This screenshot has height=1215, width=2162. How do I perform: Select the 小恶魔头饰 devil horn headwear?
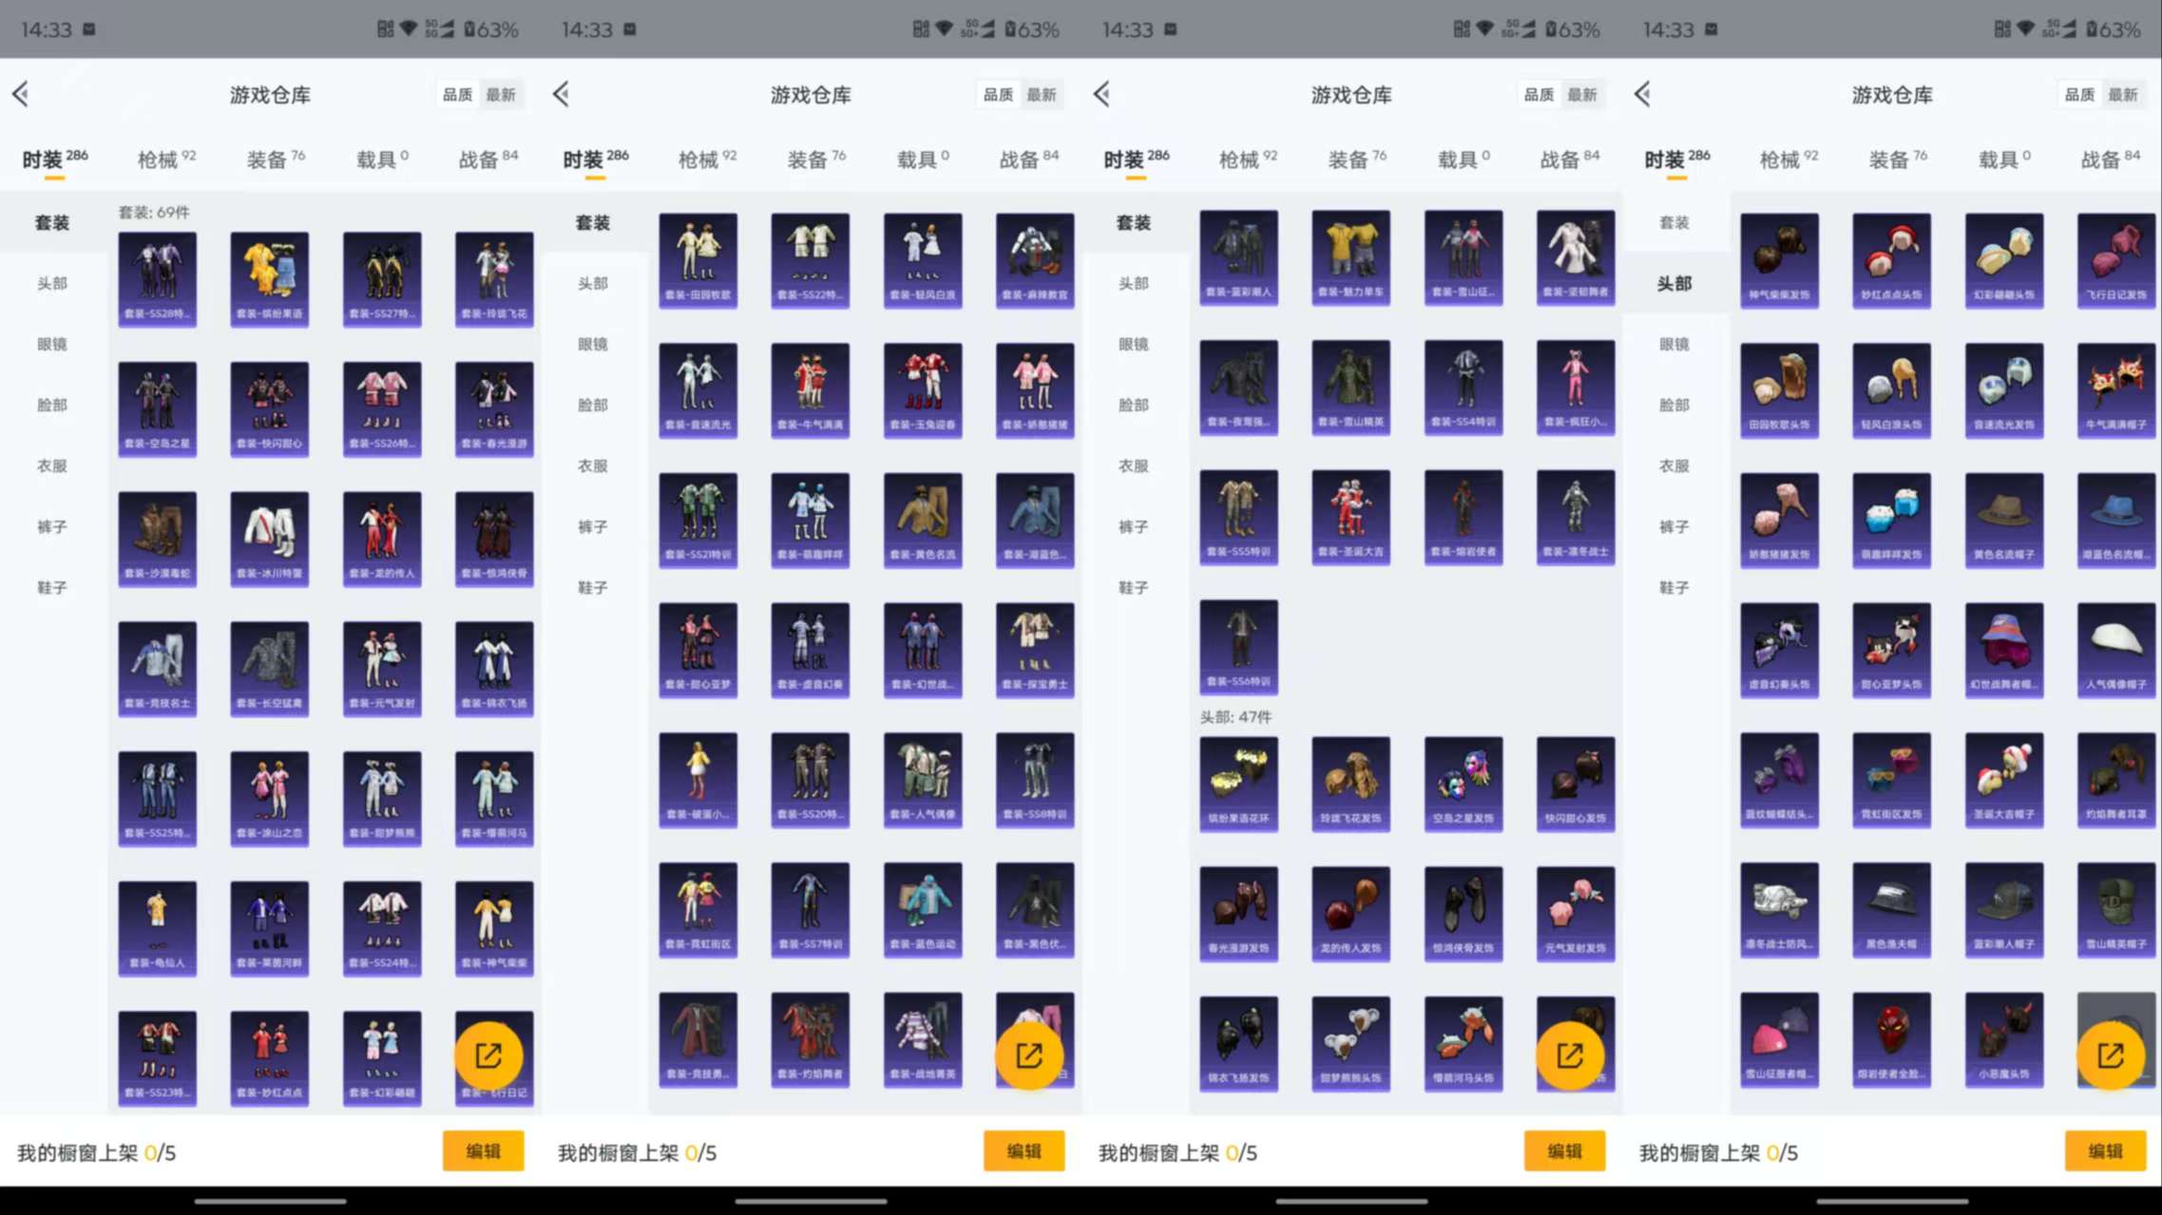tap(2003, 1039)
